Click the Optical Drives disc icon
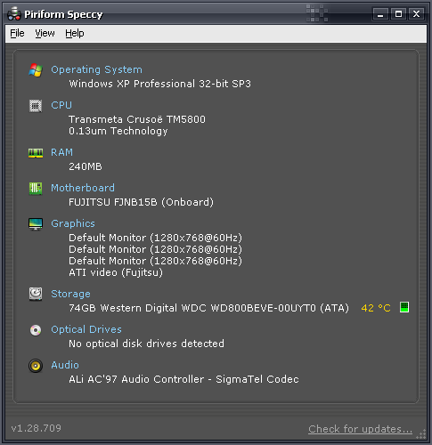This screenshot has height=445, width=432. [36, 330]
